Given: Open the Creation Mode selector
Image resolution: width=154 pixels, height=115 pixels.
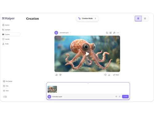Looking at the screenshot, I should tap(87, 18).
